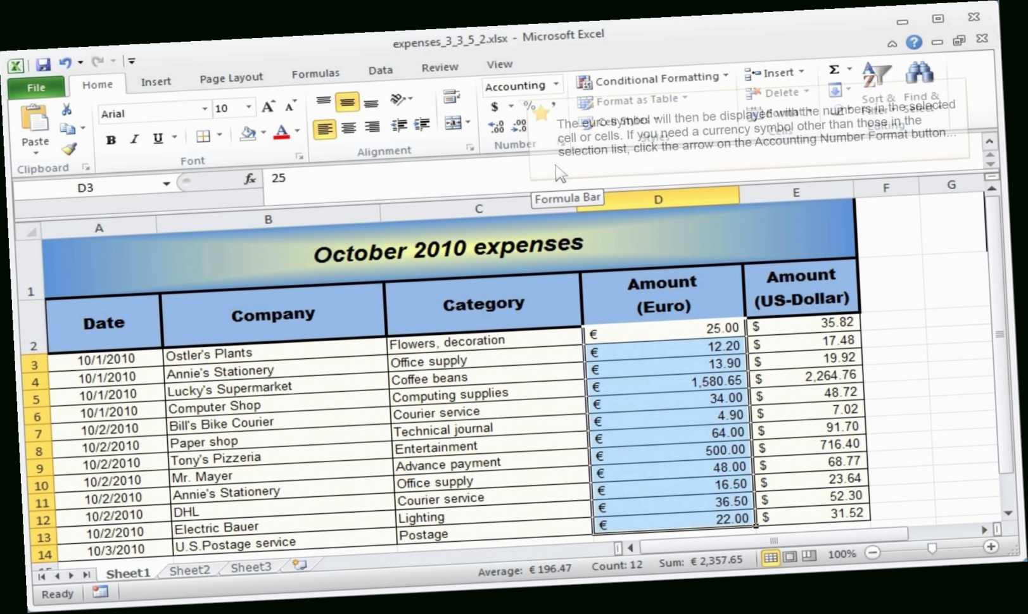Image resolution: width=1028 pixels, height=614 pixels.
Task: Open the File tab
Action: [x=36, y=88]
